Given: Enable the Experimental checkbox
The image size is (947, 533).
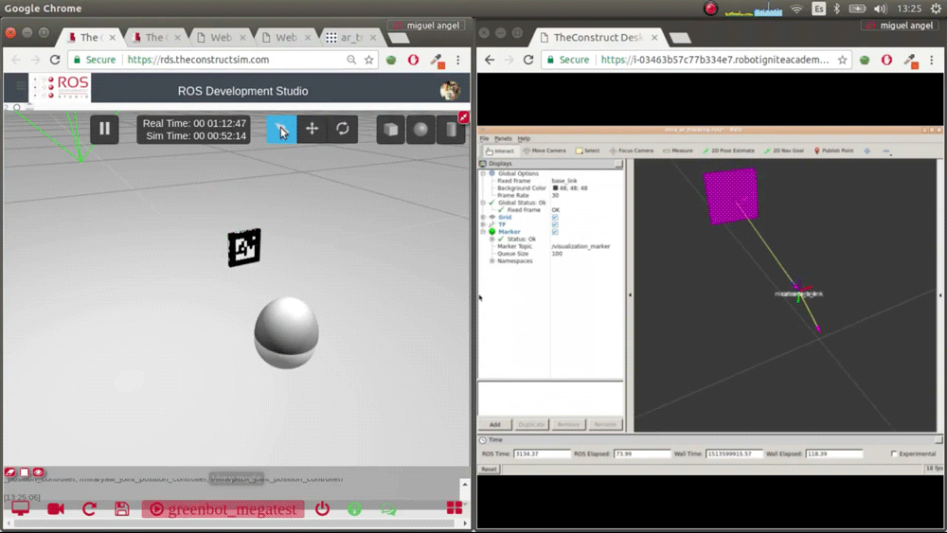Looking at the screenshot, I should 894,454.
